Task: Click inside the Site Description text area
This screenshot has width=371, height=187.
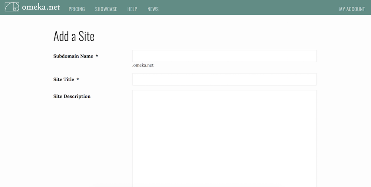Action: point(224,138)
